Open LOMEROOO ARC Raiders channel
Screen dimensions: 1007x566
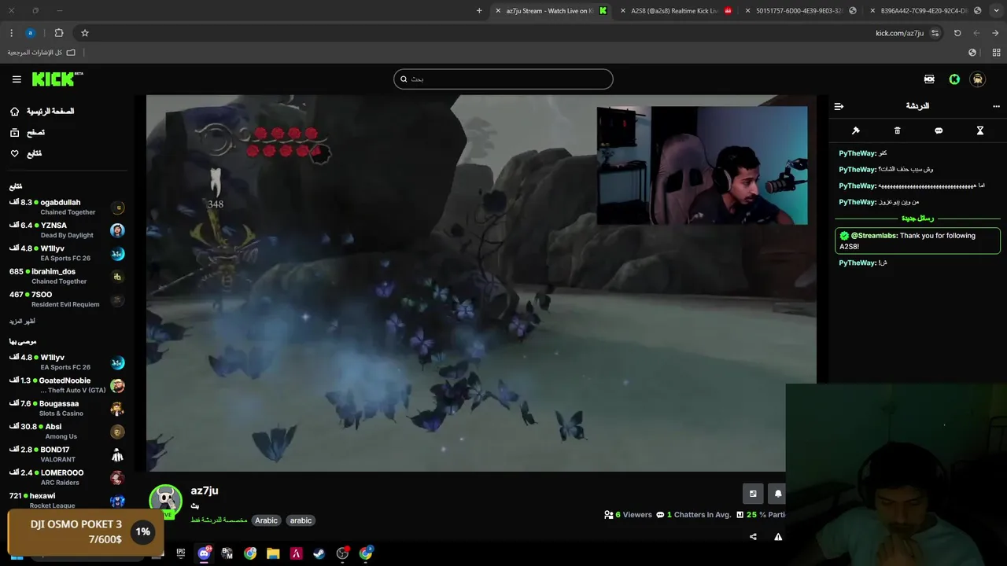(66, 477)
